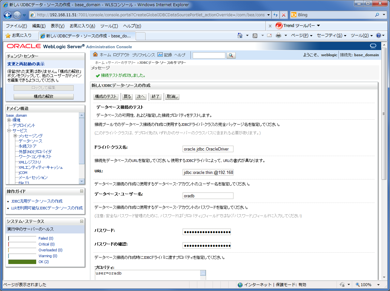
Task: Open the Failed (0) status link
Action: pos(46,238)
